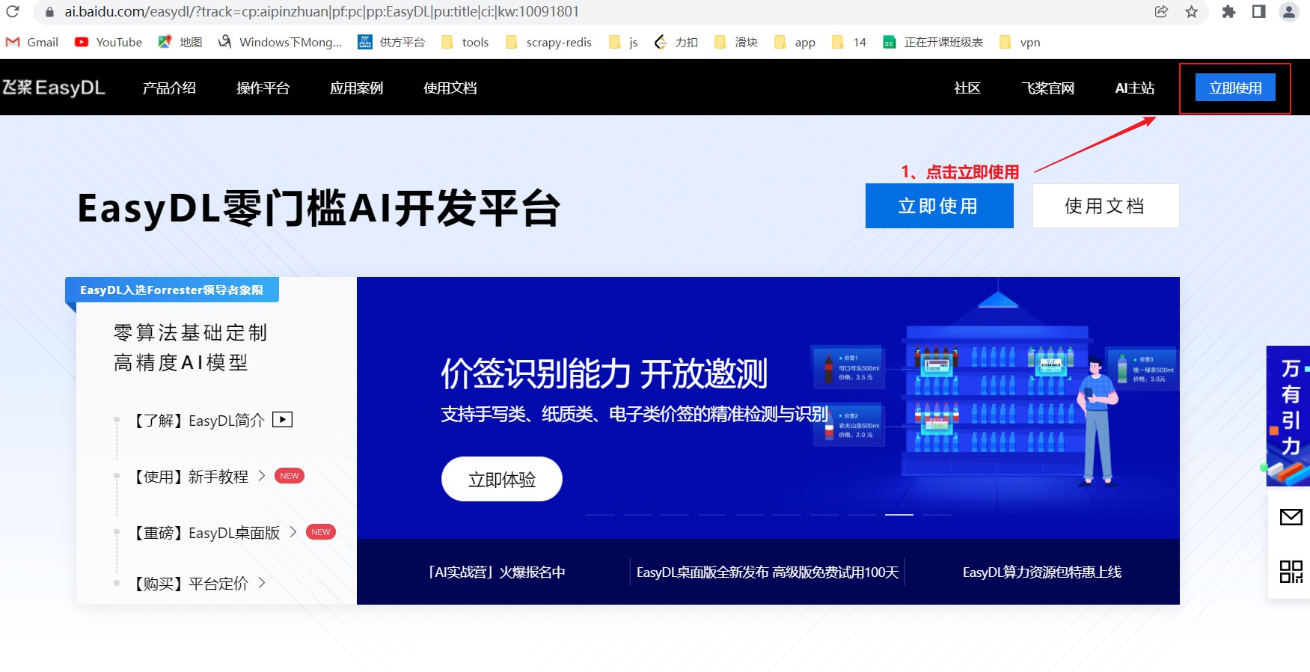The image size is (1310, 672).
Task: Open the browser extensions puzzle icon
Action: (x=1228, y=11)
